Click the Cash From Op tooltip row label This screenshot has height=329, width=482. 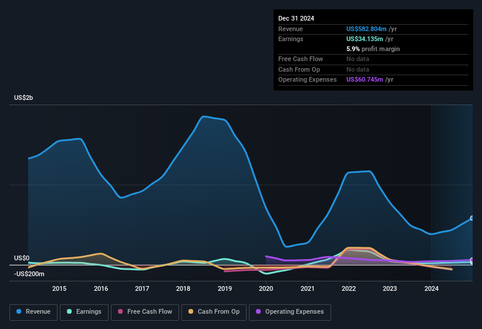click(299, 69)
